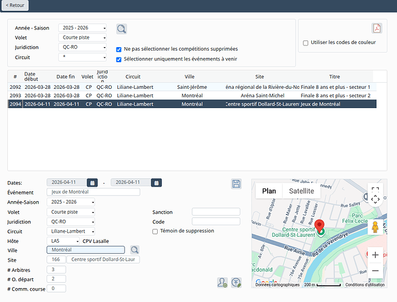Click the Ville input field
This screenshot has width=397, height=302.
point(86,250)
